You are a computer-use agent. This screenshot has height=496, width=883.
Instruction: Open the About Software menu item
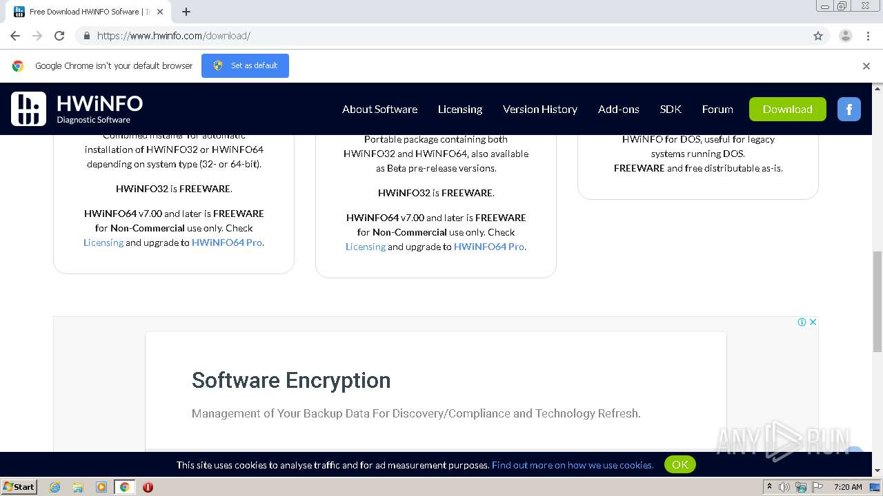pos(379,109)
